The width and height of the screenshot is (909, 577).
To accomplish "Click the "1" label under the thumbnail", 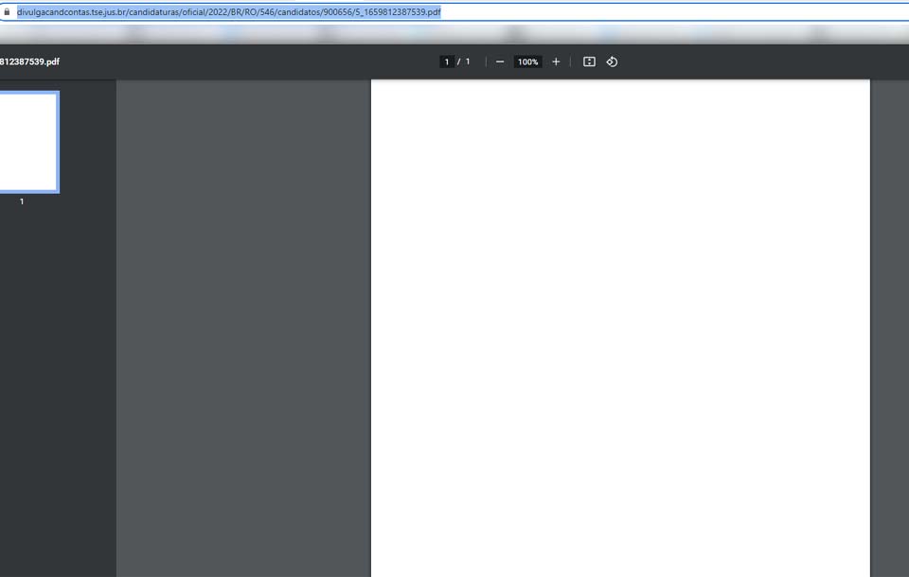I will click(x=22, y=201).
